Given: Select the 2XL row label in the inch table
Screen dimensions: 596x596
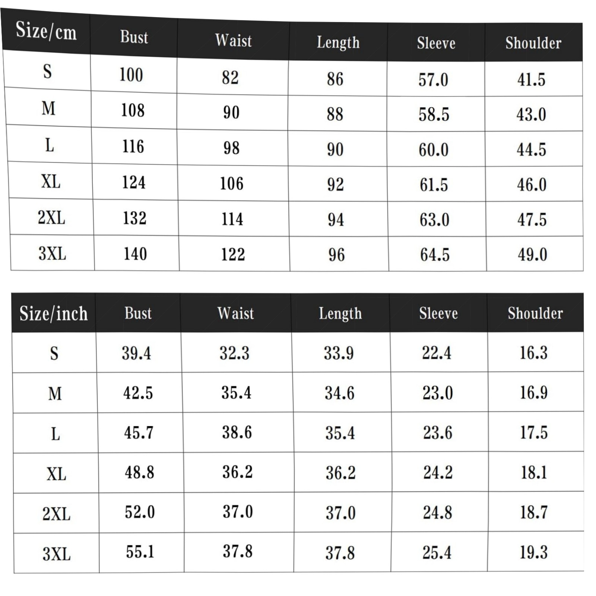Looking at the screenshot, I should pos(56,514).
